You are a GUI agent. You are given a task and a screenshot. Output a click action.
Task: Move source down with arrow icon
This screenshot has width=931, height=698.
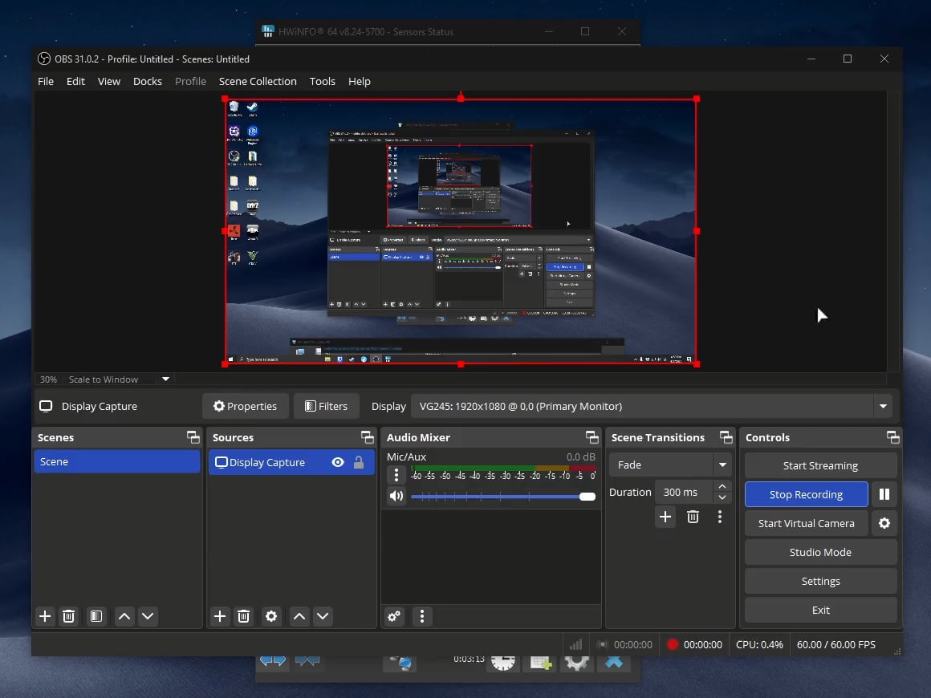coord(323,616)
